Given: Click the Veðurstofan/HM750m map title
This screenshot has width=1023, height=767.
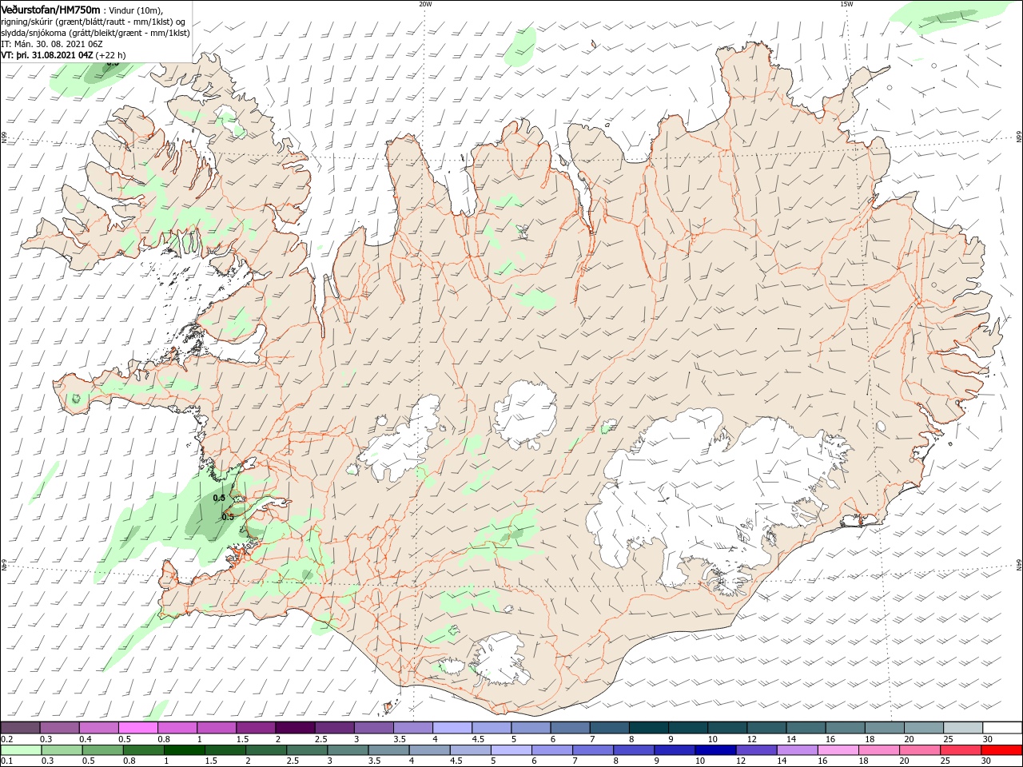Looking at the screenshot, I should [x=50, y=9].
